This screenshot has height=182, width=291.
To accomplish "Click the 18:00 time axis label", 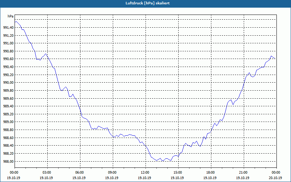I will click(x=211, y=173).
